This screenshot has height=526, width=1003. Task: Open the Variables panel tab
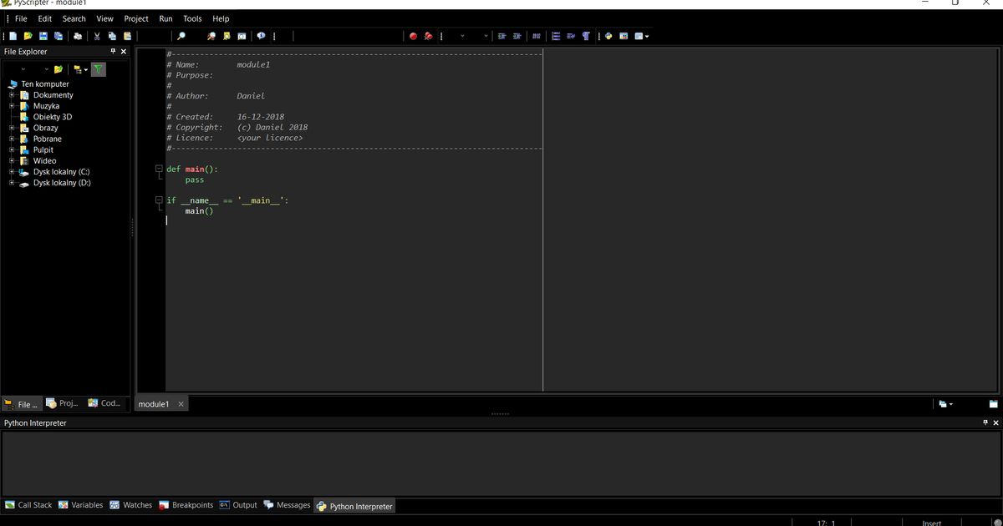81,505
